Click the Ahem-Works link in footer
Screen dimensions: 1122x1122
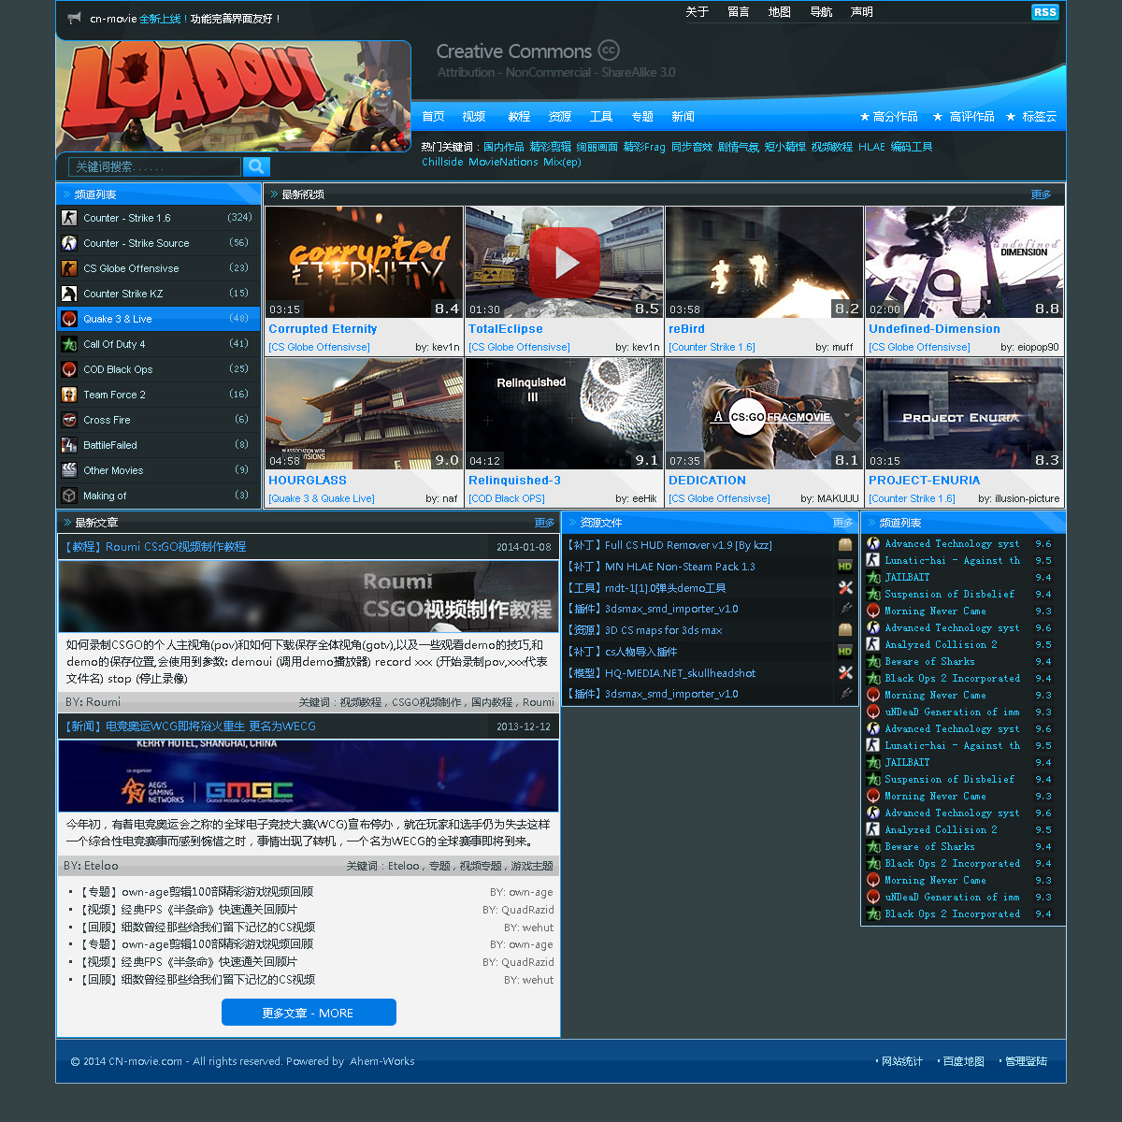381,1061
